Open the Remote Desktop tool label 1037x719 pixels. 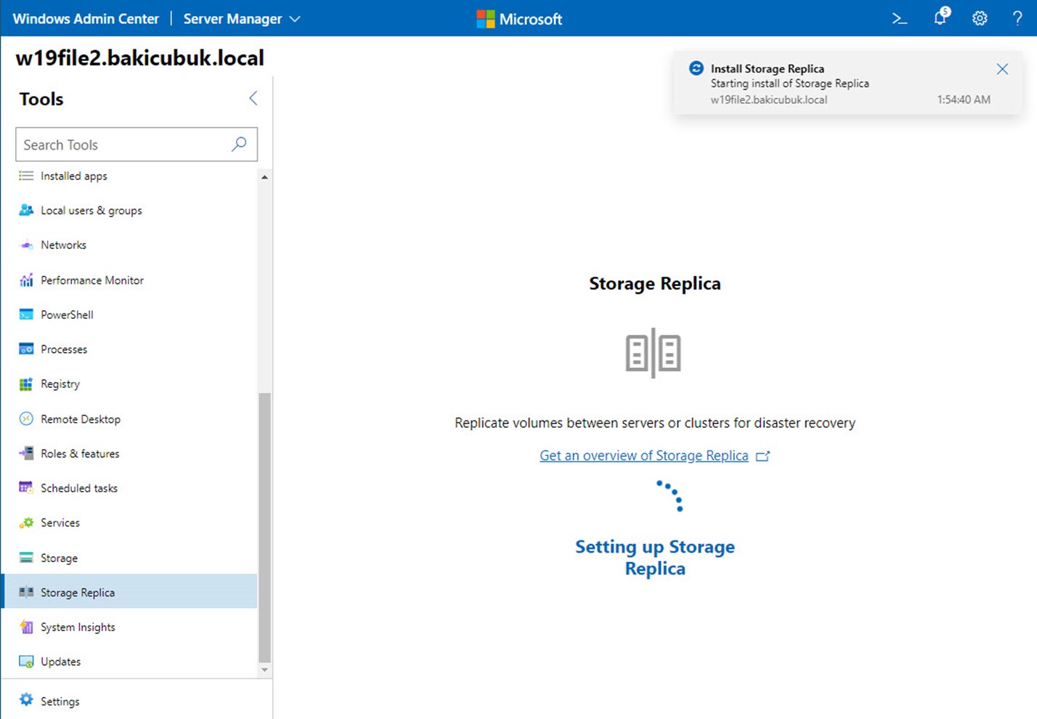point(81,419)
